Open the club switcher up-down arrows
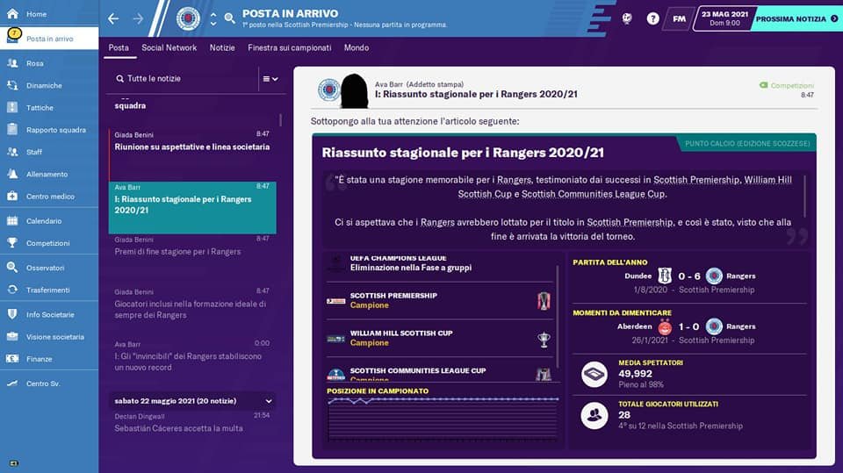 point(213,18)
